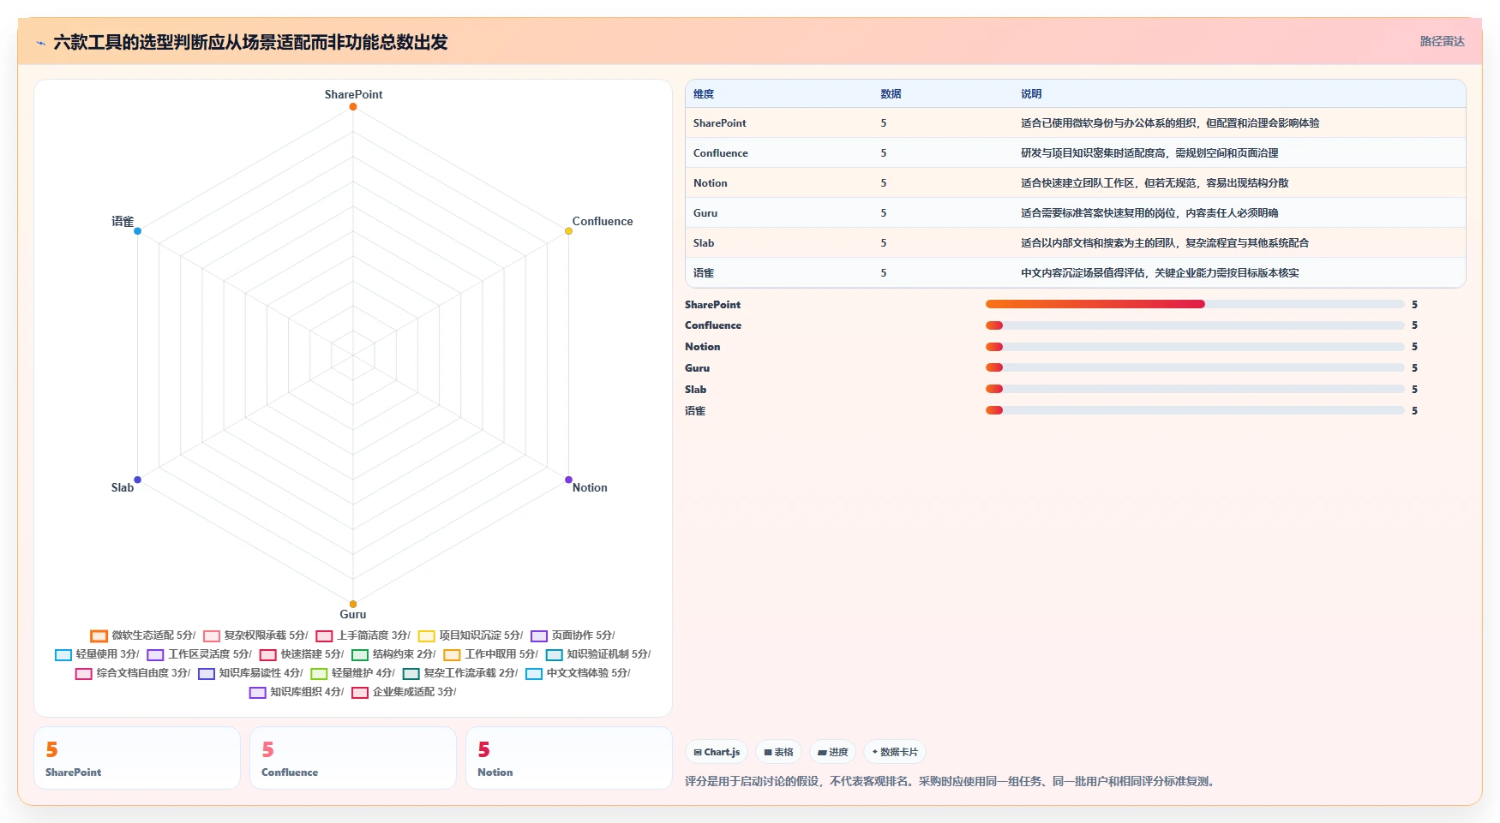
Task: Toggle the 上手简洁度 3分 legend series
Action: click(x=363, y=635)
